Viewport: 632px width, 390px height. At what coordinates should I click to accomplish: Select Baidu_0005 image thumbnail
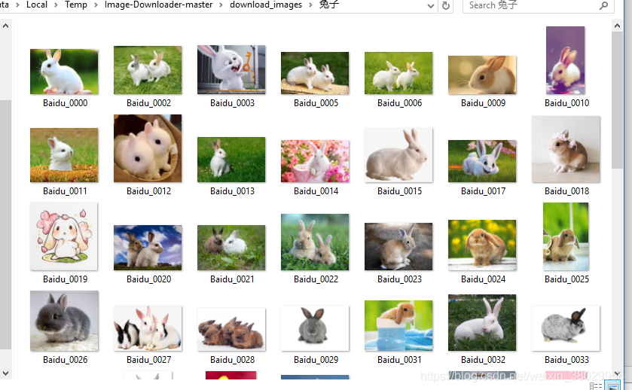click(315, 73)
